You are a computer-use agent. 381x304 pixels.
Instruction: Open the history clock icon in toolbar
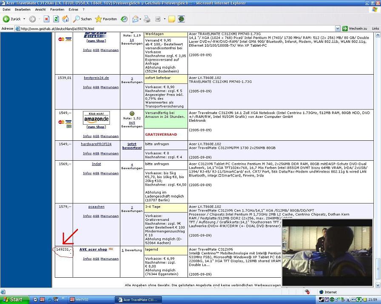pos(124,19)
